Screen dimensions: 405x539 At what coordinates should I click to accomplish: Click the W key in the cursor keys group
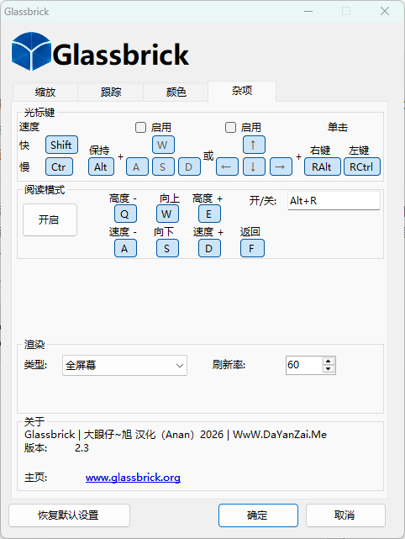pyautogui.click(x=163, y=145)
